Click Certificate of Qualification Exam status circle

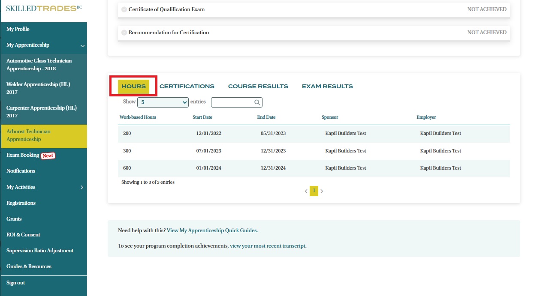pyautogui.click(x=124, y=9)
